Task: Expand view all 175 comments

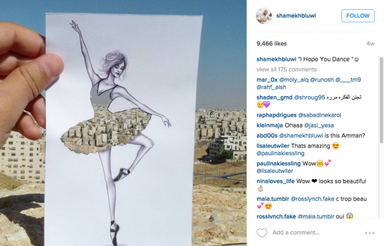Action: (x=286, y=70)
